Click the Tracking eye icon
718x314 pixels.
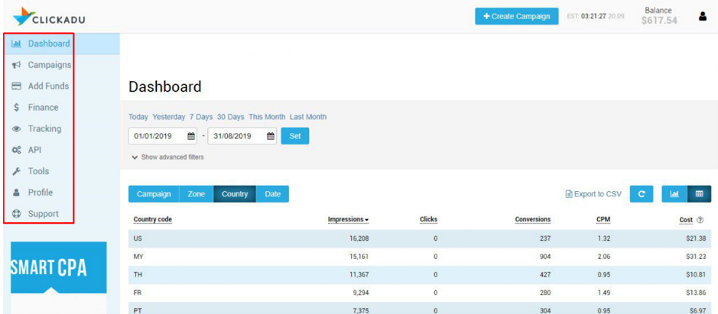tap(17, 128)
